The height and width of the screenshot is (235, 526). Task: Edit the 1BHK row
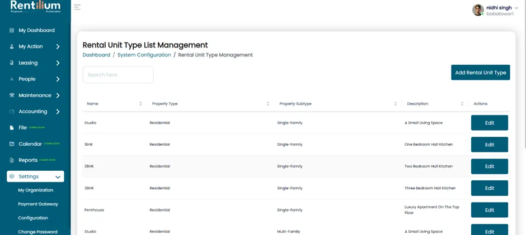(490, 145)
